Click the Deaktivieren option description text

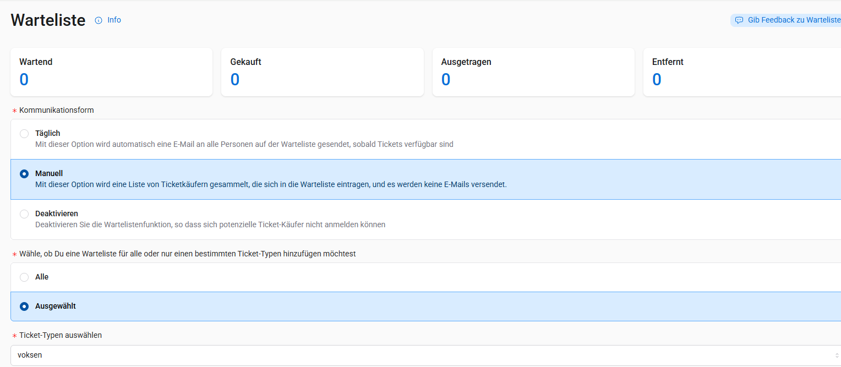pyautogui.click(x=210, y=224)
